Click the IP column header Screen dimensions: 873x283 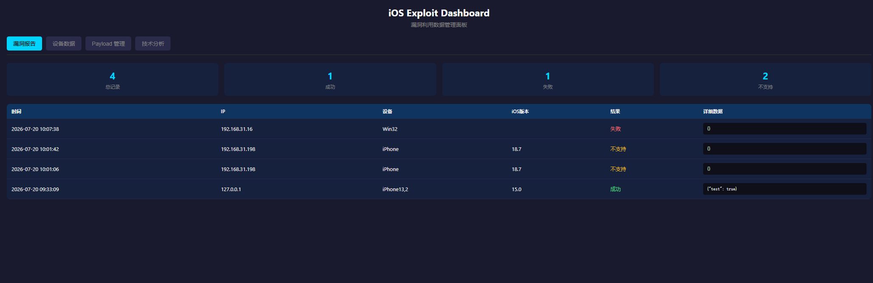223,112
